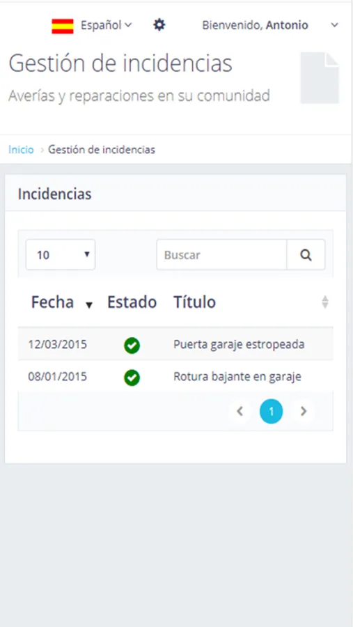Click green check status for Rotura bajante en garaje
Image resolution: width=353 pixels, height=627 pixels.
pos(132,378)
